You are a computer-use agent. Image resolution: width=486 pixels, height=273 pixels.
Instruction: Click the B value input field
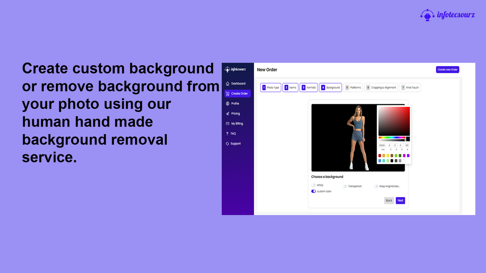(401, 145)
